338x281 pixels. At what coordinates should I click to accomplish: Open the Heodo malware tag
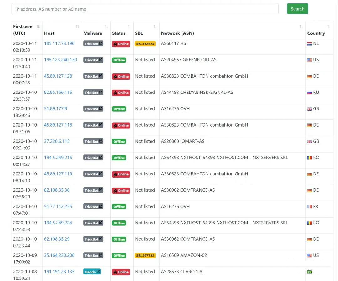[x=92, y=272]
